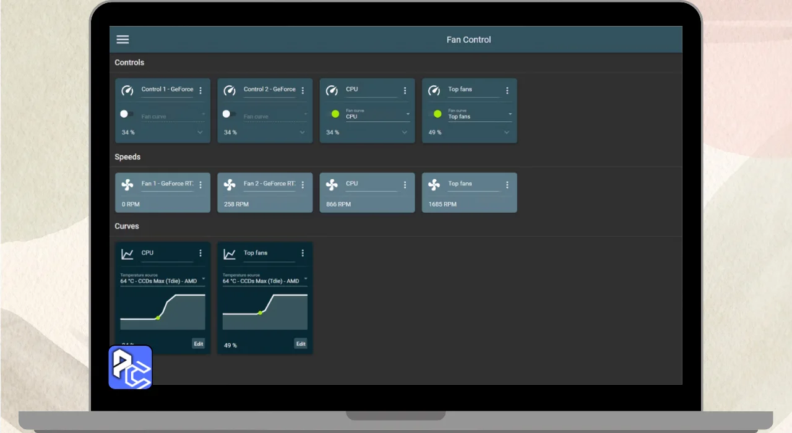
Task: Disable the CPU control toggle switch
Action: (332, 114)
